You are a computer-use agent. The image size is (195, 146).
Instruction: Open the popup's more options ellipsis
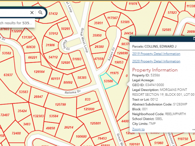click(x=194, y=129)
